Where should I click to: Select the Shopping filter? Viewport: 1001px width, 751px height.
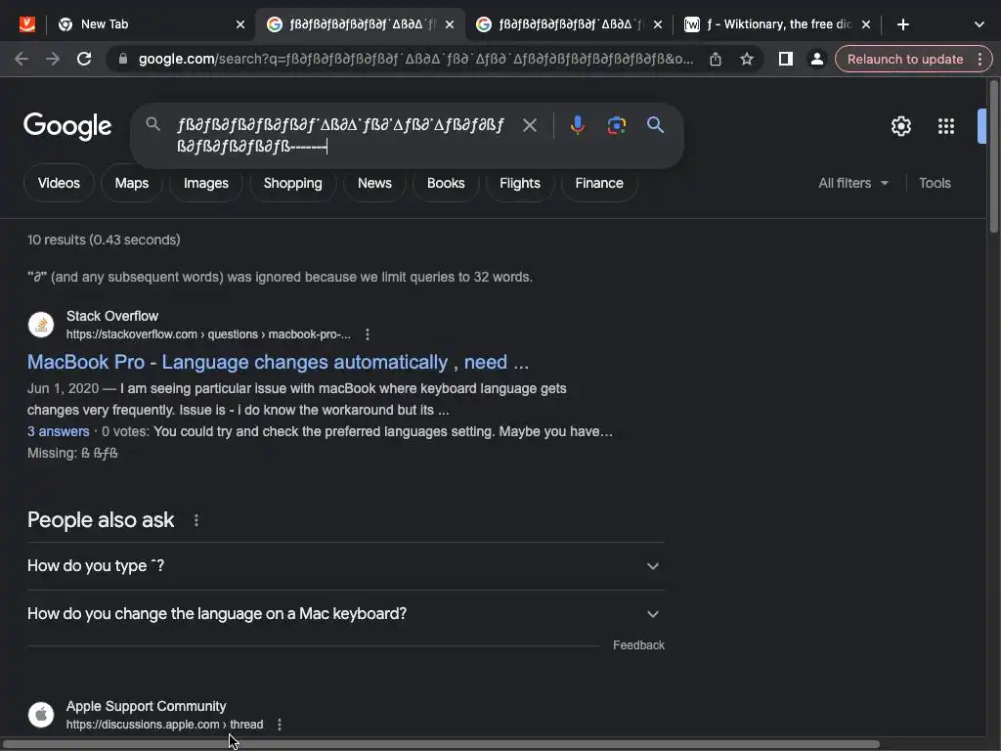coord(292,183)
